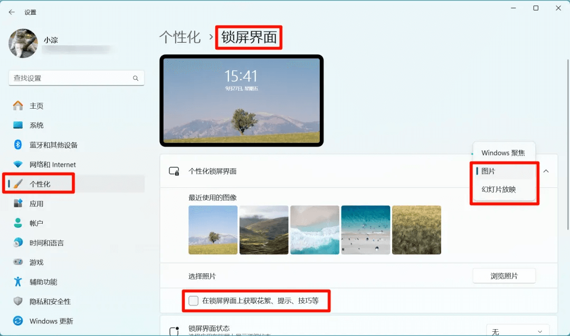Click the search magnifier icon
Screen dimensions: 570x336
point(136,78)
